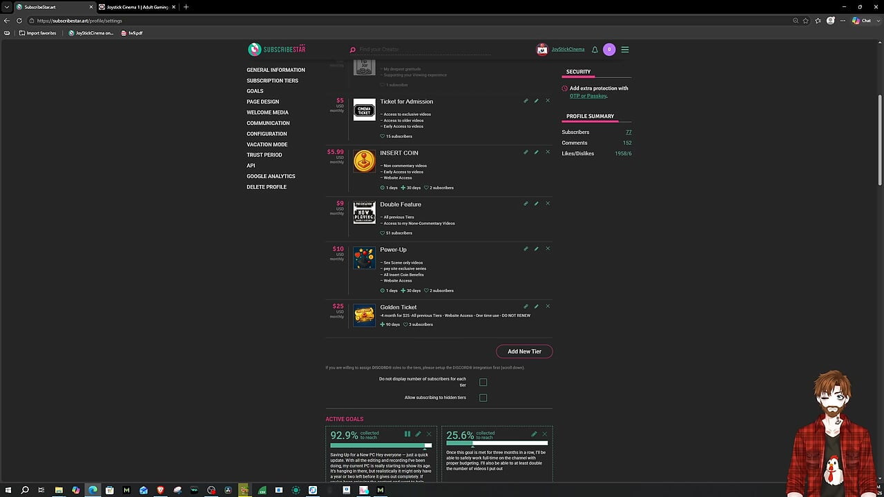Add New Tier button
Screen dimensions: 884x497
tap(524, 351)
